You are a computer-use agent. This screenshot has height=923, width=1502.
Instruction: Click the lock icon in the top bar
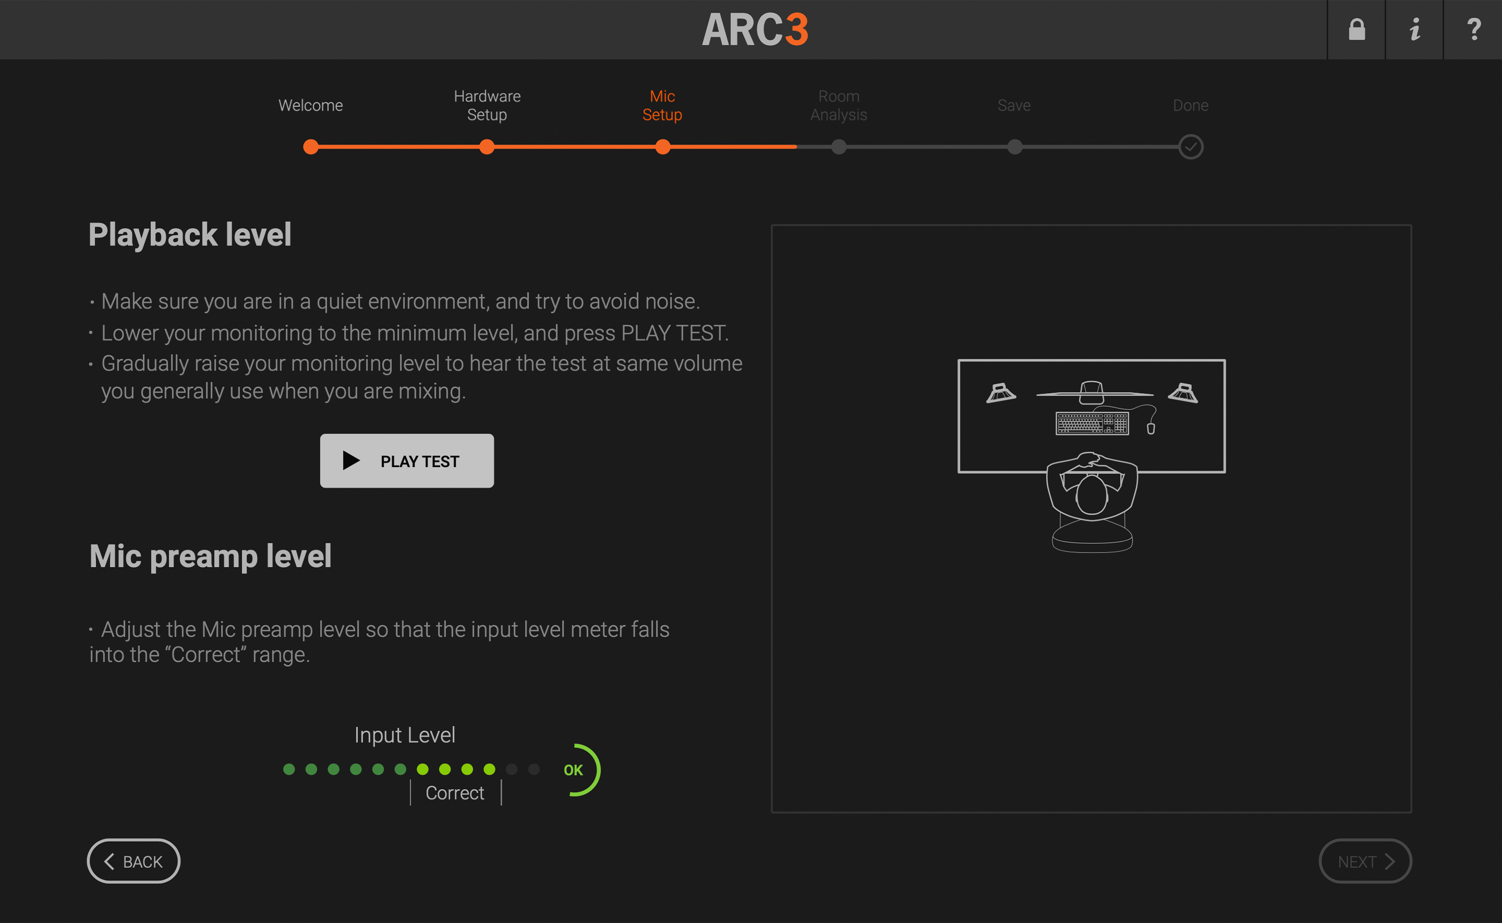[x=1356, y=29]
